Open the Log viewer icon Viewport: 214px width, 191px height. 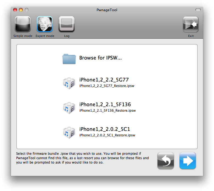tap(67, 24)
